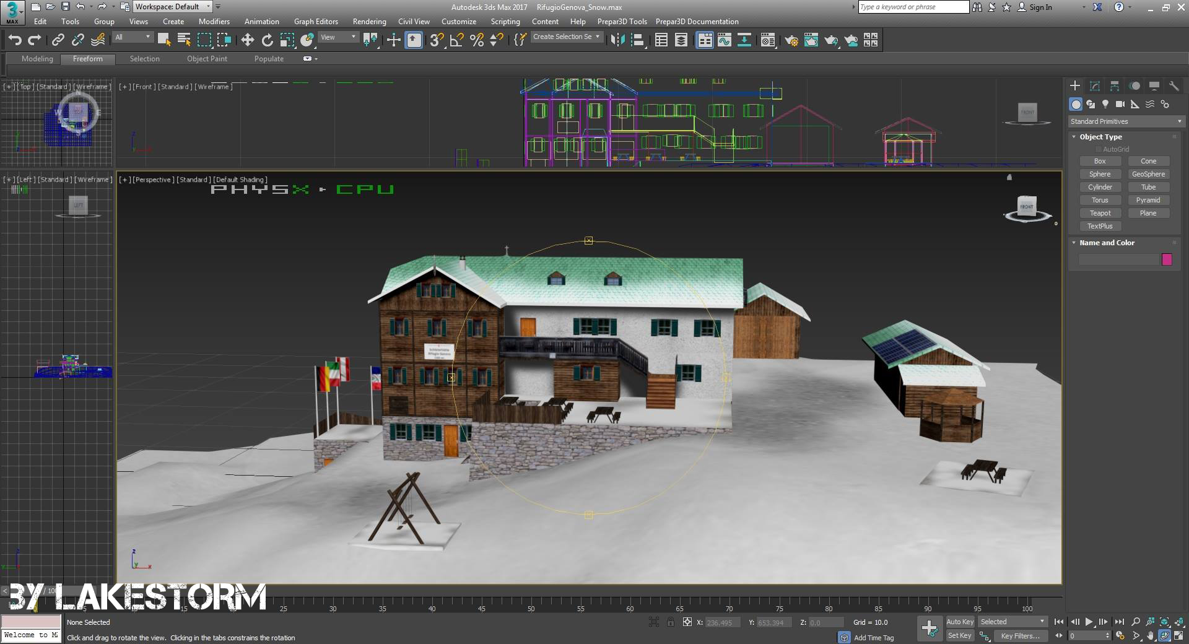Click the object name input field
The height and width of the screenshot is (644, 1189).
[1118, 259]
